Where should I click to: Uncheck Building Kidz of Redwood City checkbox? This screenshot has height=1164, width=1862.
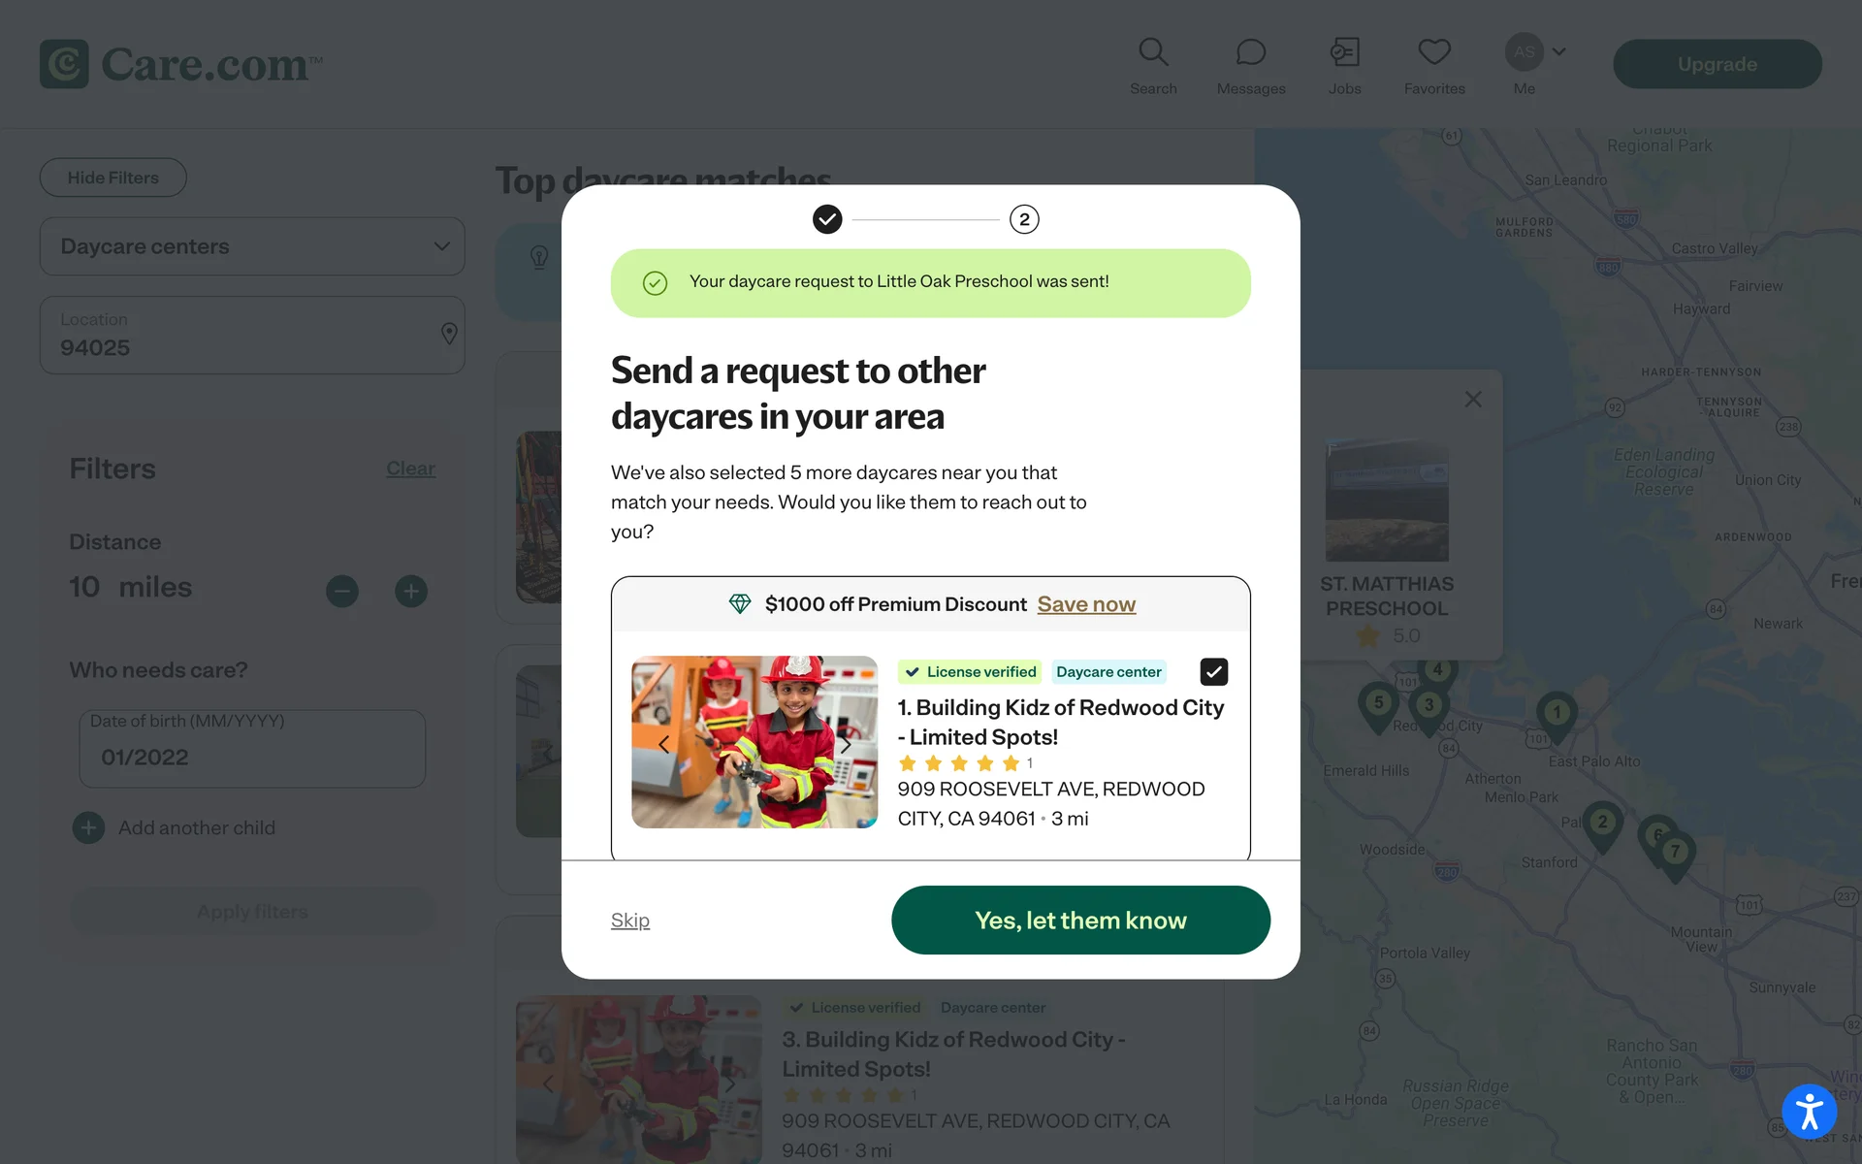click(1213, 671)
